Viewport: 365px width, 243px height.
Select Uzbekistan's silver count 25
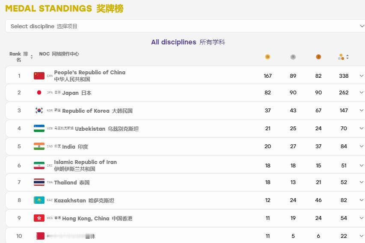[293, 129]
